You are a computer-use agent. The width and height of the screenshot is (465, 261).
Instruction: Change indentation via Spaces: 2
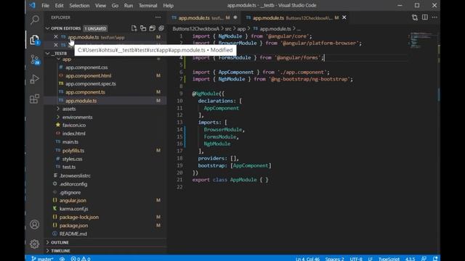(334, 259)
